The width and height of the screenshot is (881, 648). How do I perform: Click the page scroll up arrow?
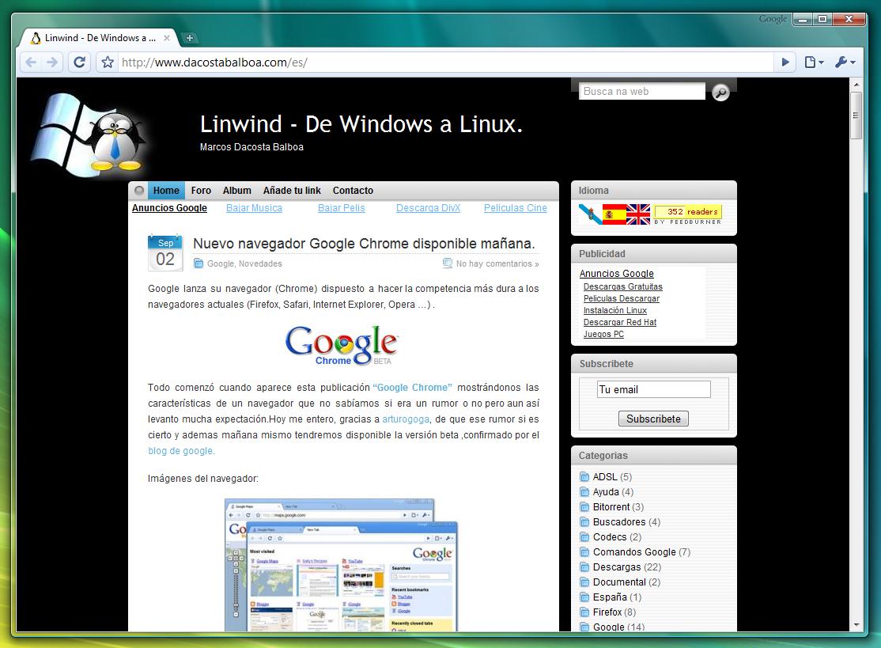pyautogui.click(x=856, y=85)
